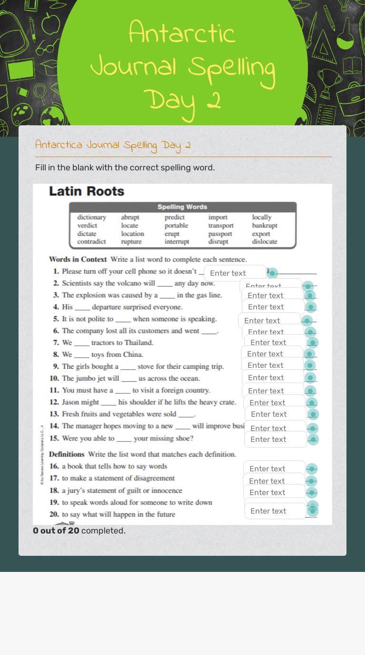This screenshot has width=365, height=655.
Task: Click the answer box for 'Fresh fruits and vegetables'
Action: click(276, 414)
